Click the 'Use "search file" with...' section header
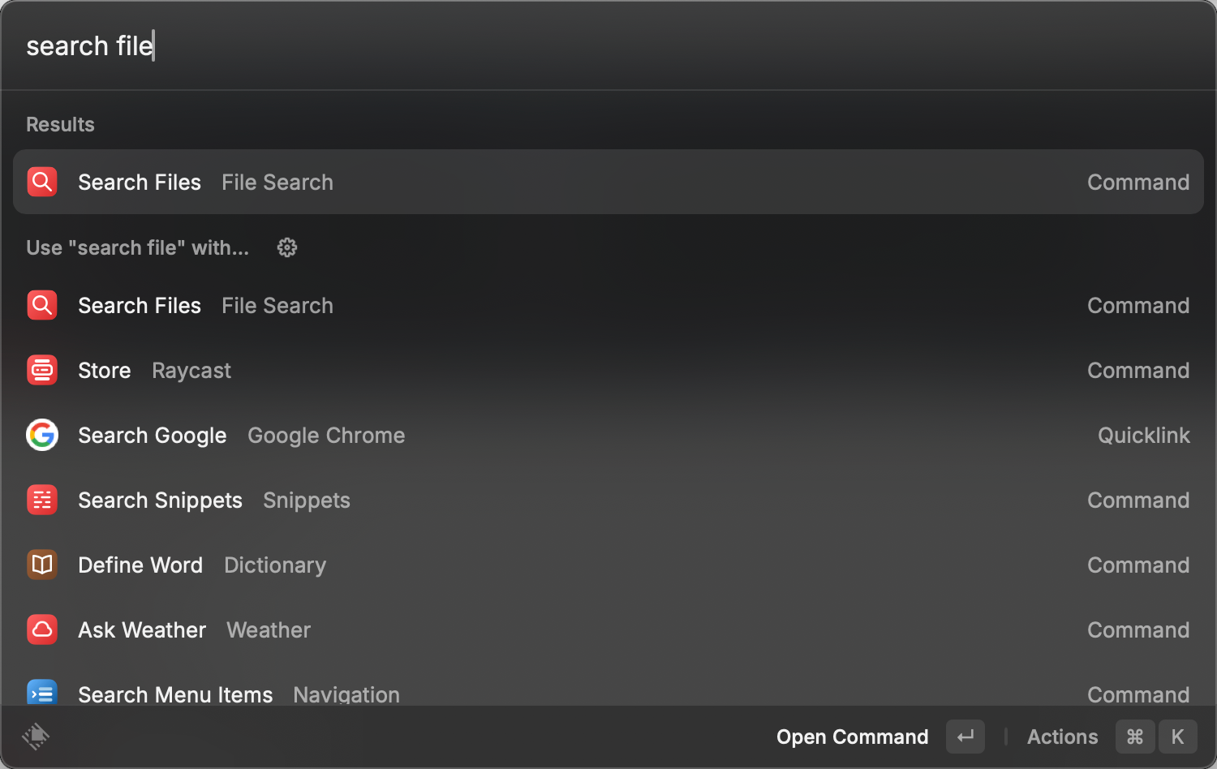The width and height of the screenshot is (1217, 769). pos(138,247)
